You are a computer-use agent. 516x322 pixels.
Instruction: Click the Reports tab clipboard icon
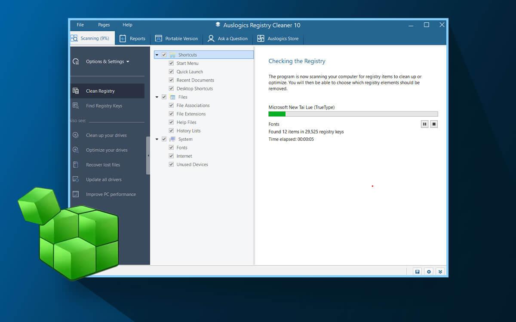[x=123, y=38]
